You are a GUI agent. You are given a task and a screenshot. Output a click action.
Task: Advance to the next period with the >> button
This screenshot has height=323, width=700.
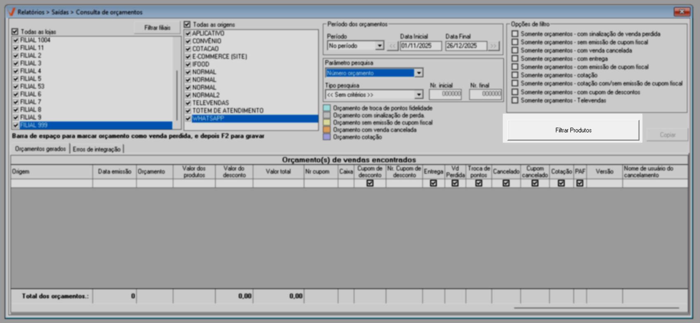click(493, 46)
